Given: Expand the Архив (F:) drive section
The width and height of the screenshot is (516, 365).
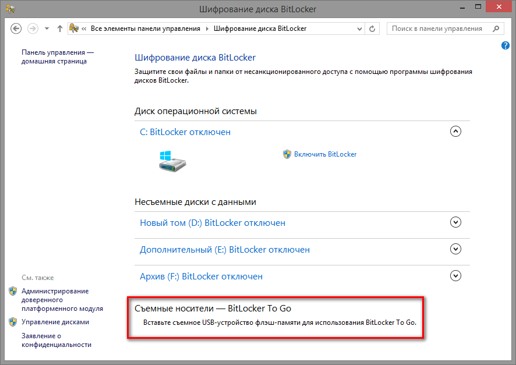Looking at the screenshot, I should pos(456,276).
